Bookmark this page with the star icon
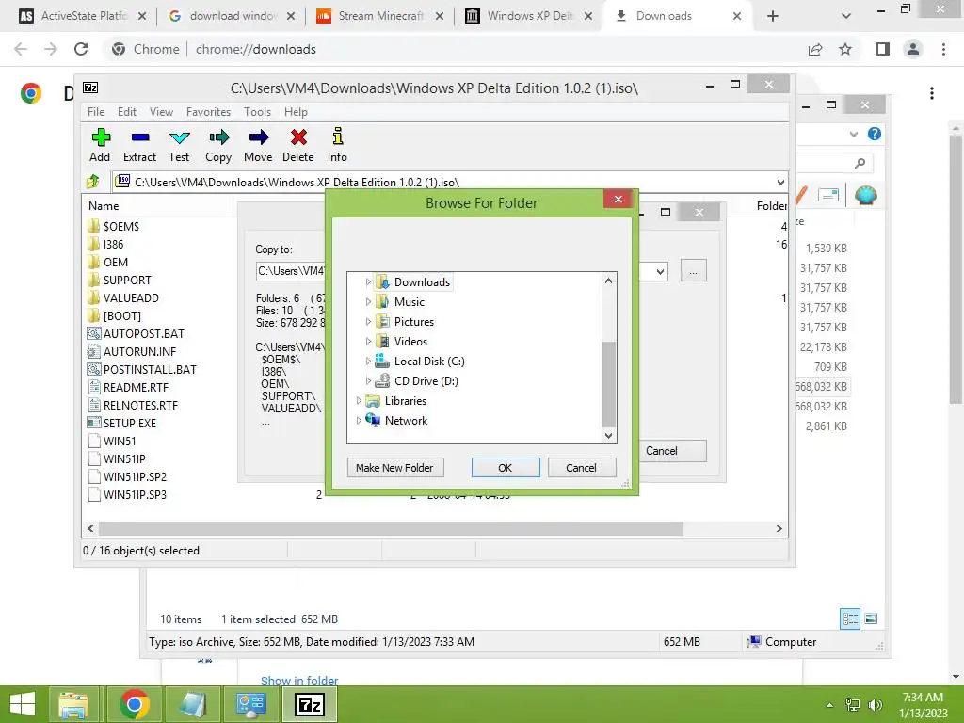964x723 pixels. coord(845,49)
